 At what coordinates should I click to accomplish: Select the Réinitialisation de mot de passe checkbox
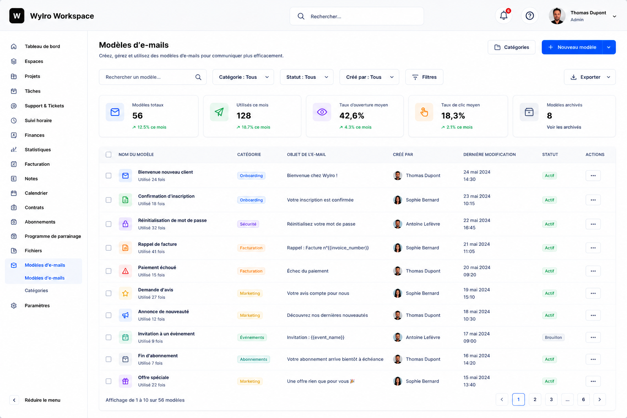click(x=109, y=224)
